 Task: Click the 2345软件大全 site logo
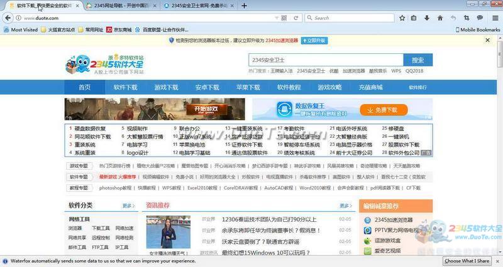(x=104, y=64)
